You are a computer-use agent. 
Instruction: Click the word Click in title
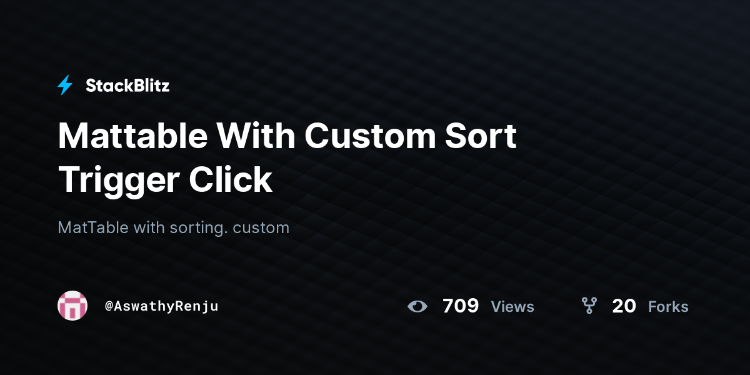point(231,181)
